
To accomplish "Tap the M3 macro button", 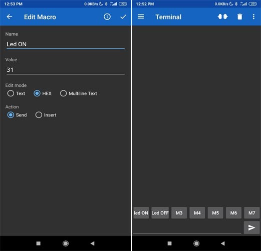I will [179, 213].
